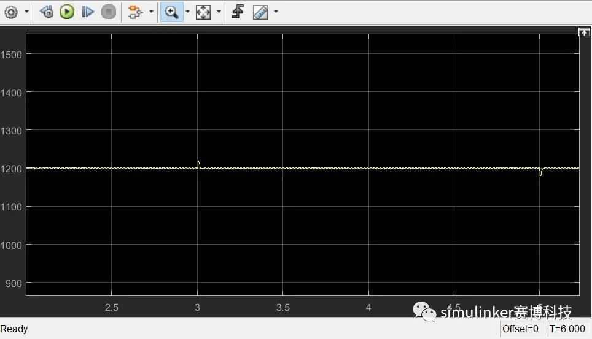
Task: Open the dropdown next to highlight block icon
Action: pyautogui.click(x=151, y=12)
